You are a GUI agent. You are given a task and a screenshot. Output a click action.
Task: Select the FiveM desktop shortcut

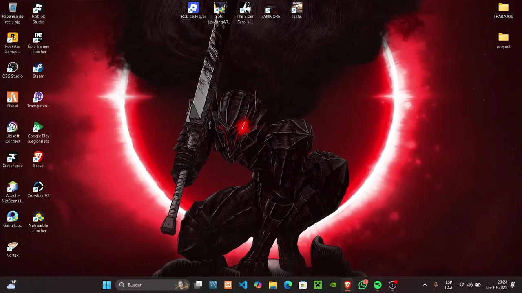tap(13, 100)
